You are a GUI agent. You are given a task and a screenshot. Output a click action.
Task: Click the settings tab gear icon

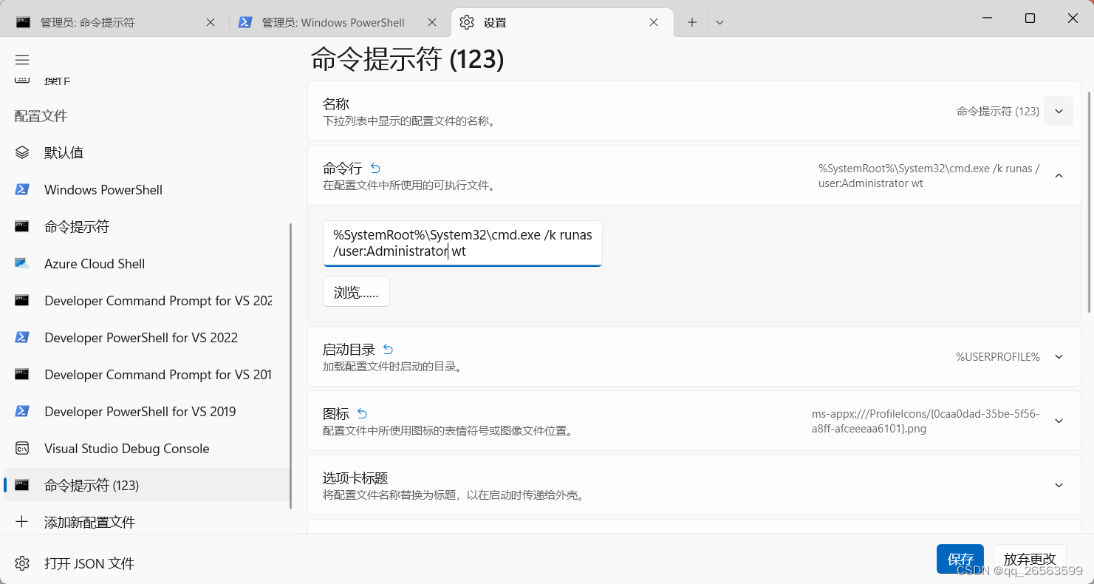pos(467,22)
